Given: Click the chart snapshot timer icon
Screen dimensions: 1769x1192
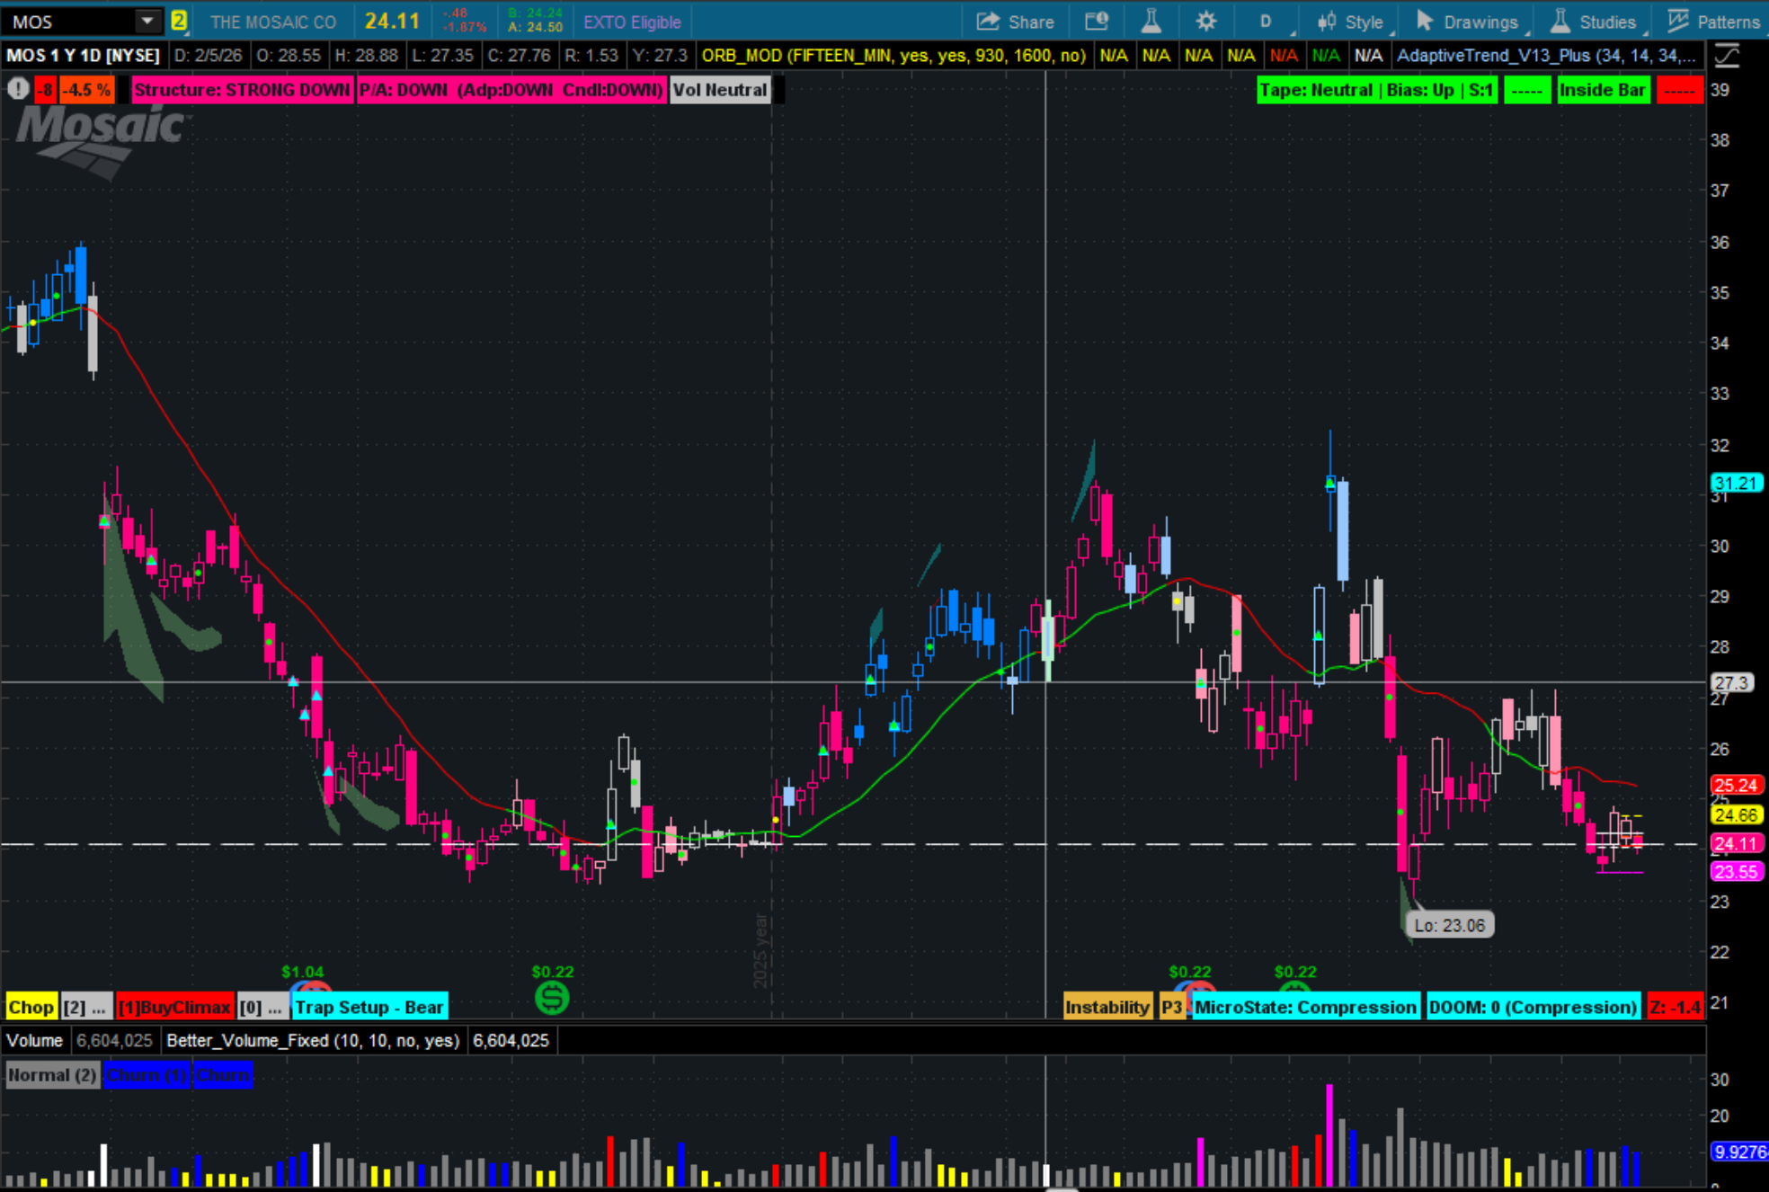Looking at the screenshot, I should coord(1097,22).
